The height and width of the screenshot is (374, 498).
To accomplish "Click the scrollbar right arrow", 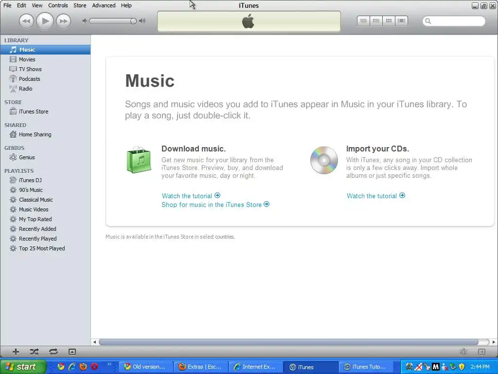I will pos(494,342).
